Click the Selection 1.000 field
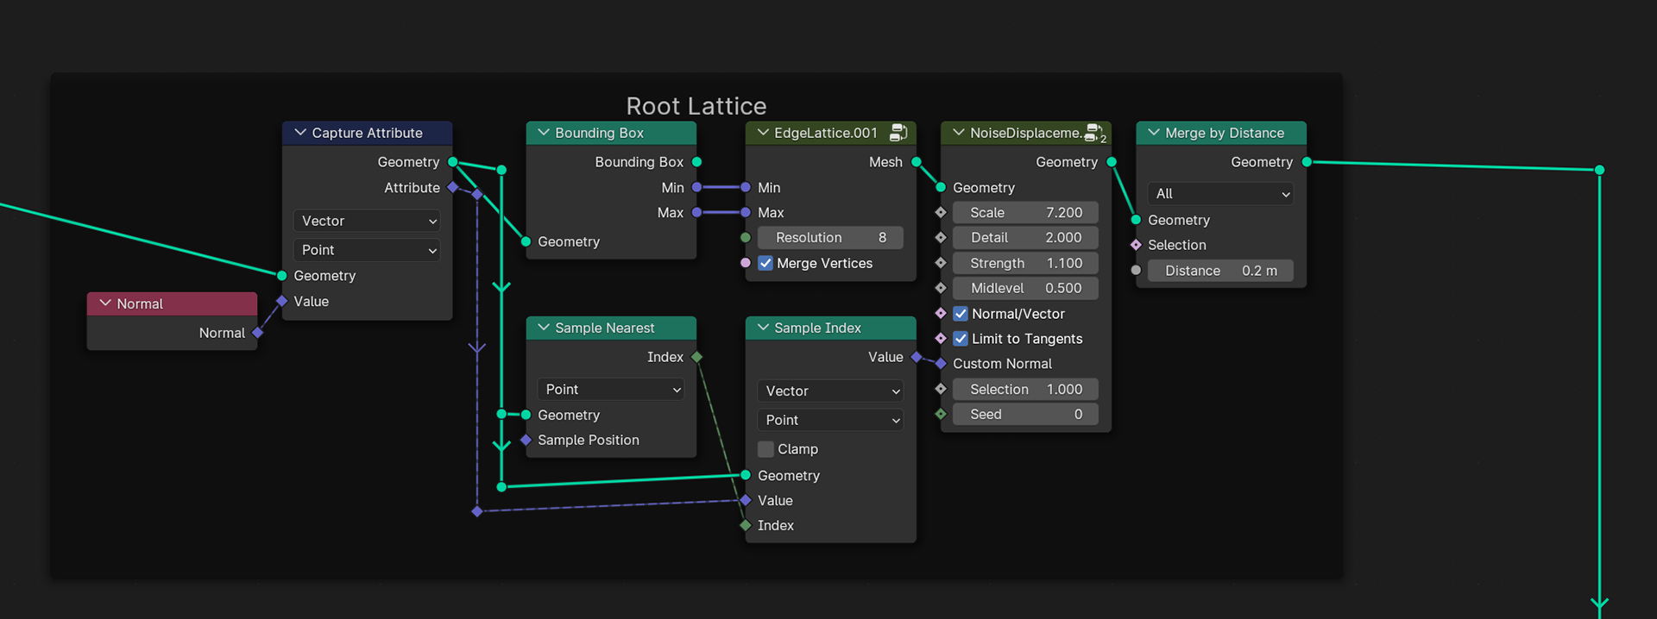Viewport: 1657px width, 619px height. click(x=1025, y=389)
